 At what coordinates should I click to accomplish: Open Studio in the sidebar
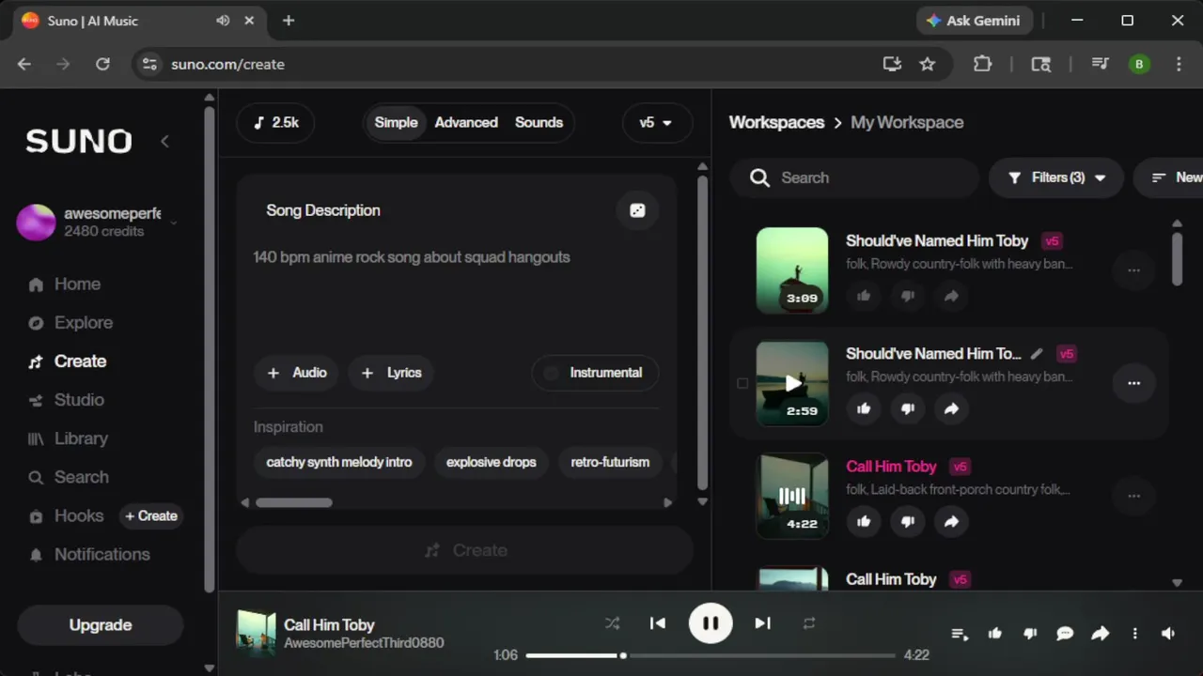tap(66, 400)
